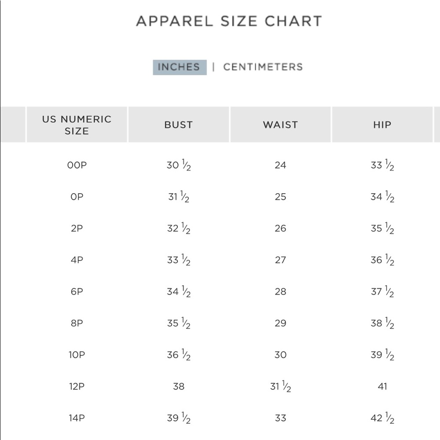This screenshot has width=440, height=440.
Task: Click the Waist column header
Action: click(x=280, y=125)
